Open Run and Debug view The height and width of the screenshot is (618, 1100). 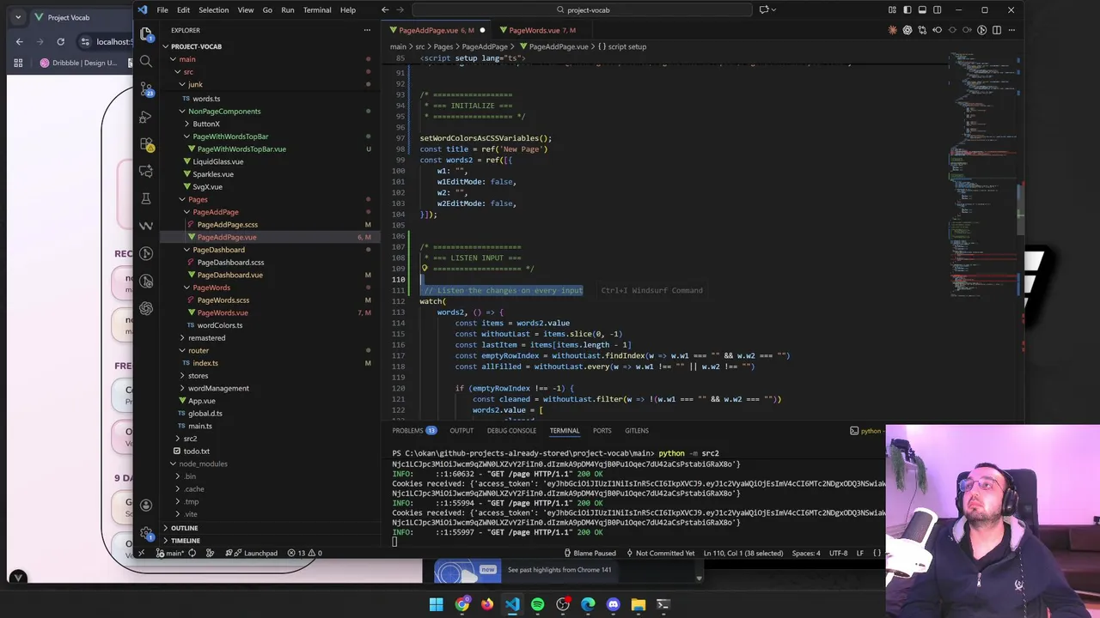146,117
